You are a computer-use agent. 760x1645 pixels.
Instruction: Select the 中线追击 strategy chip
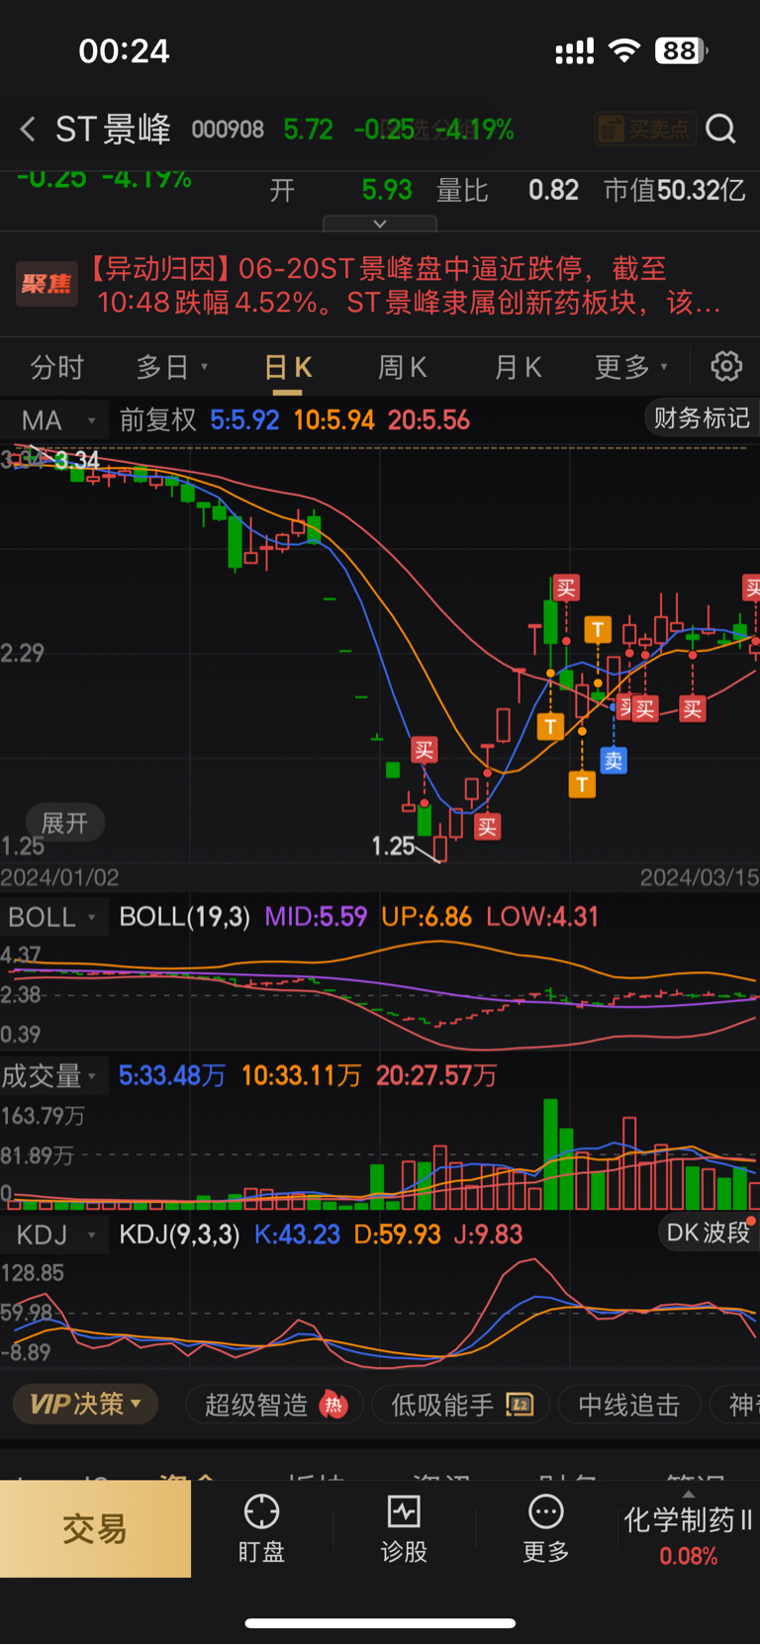coord(629,1405)
